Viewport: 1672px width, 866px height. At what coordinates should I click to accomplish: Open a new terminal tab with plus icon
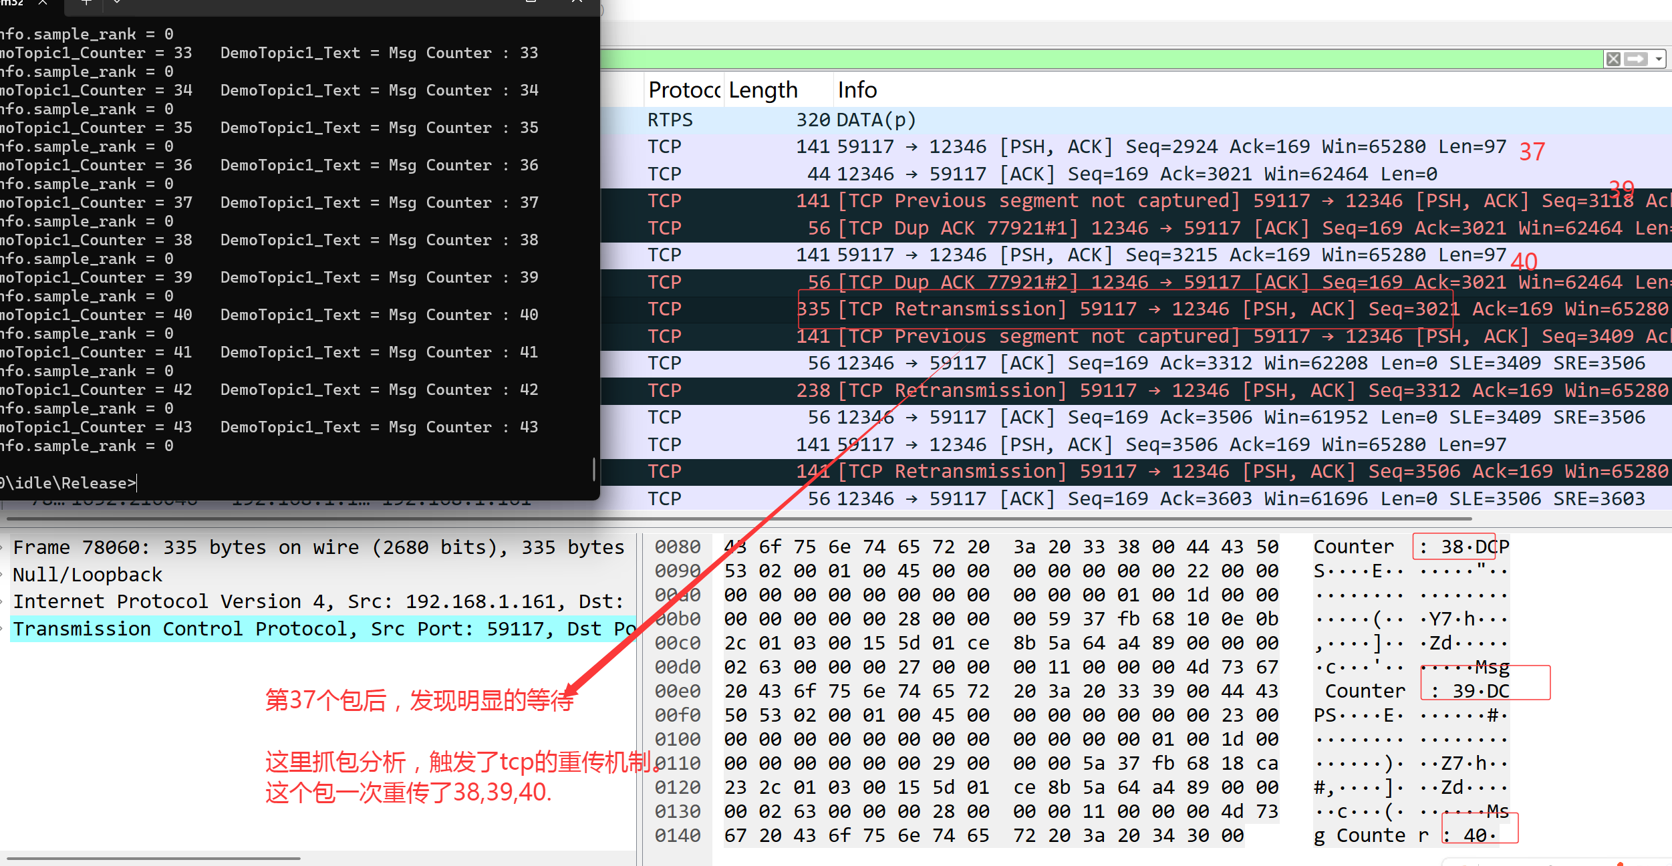[86, 3]
